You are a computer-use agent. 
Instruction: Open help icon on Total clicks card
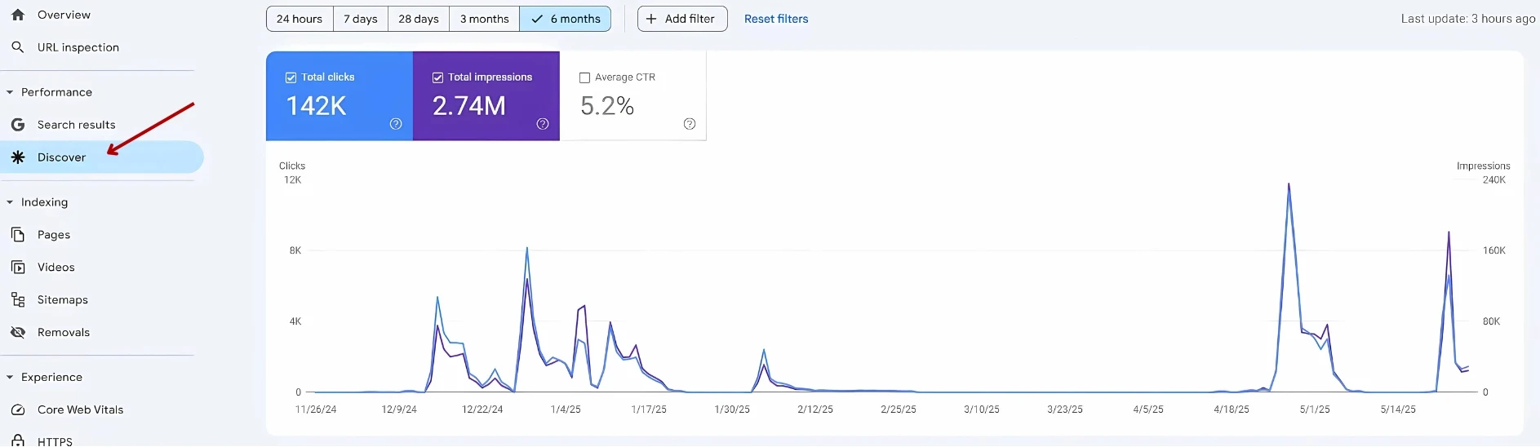click(x=396, y=124)
